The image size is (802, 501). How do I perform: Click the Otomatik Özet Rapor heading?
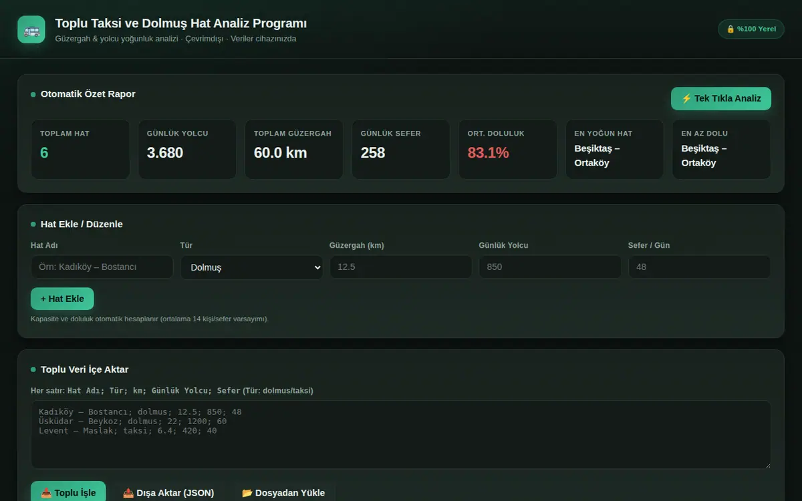(x=88, y=94)
